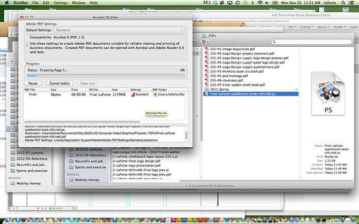Click the Pause button in Distiller

(x=33, y=83)
